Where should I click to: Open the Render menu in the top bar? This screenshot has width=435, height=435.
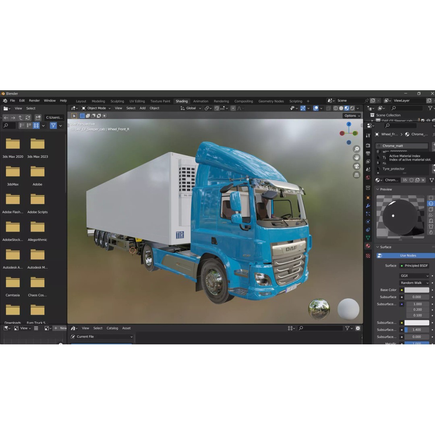click(x=34, y=101)
